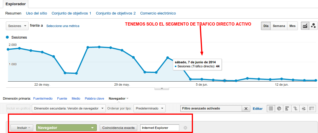The width and height of the screenshot is (318, 133).
Task: Switch to Uso del sitio tab
Action: 36,13
